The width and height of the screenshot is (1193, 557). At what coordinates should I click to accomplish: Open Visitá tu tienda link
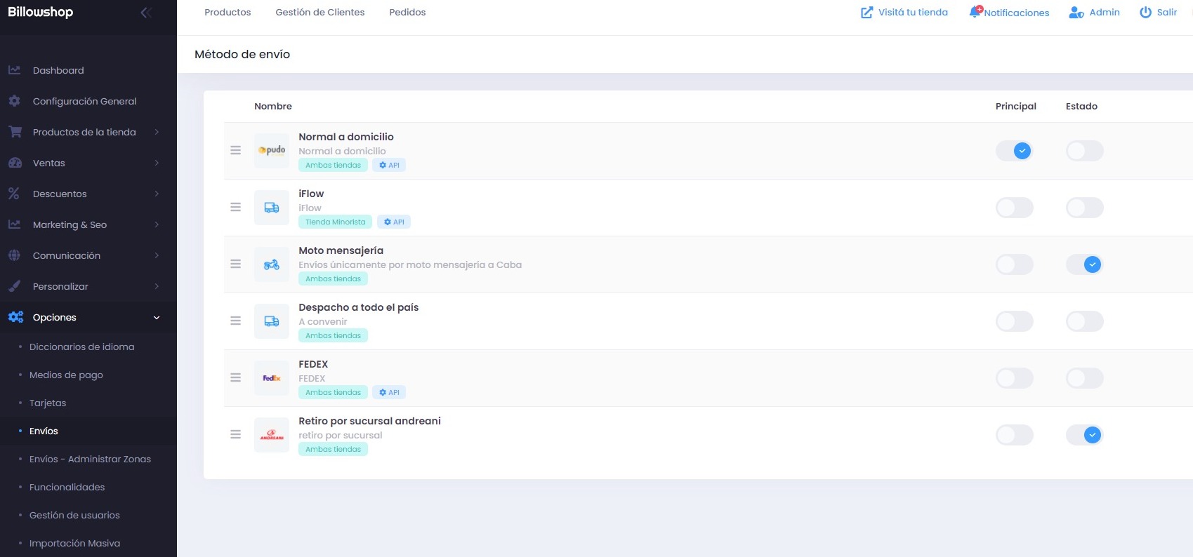[904, 13]
